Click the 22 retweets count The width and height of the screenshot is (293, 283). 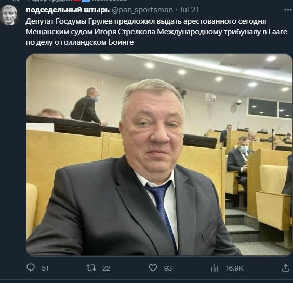pyautogui.click(x=106, y=268)
